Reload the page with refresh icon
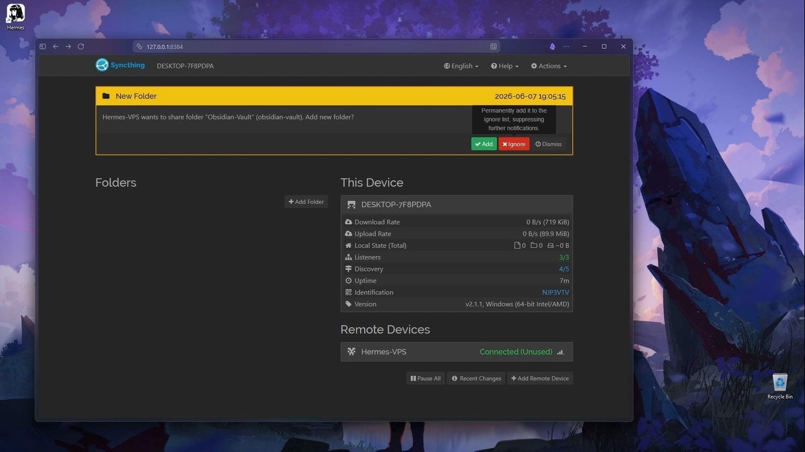This screenshot has height=452, width=805. point(81,47)
